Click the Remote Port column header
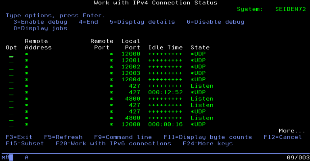This screenshot has width=310, height=161. 102,44
